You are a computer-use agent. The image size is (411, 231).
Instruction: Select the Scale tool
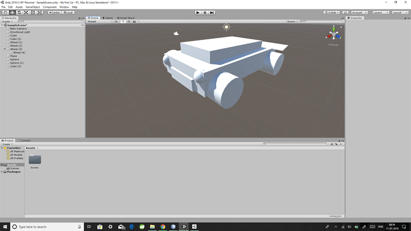tap(26, 13)
